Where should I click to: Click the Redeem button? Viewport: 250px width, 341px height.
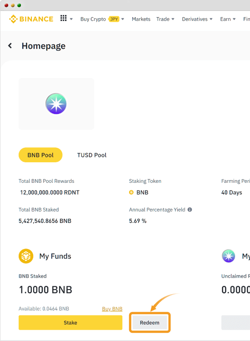tap(150, 322)
